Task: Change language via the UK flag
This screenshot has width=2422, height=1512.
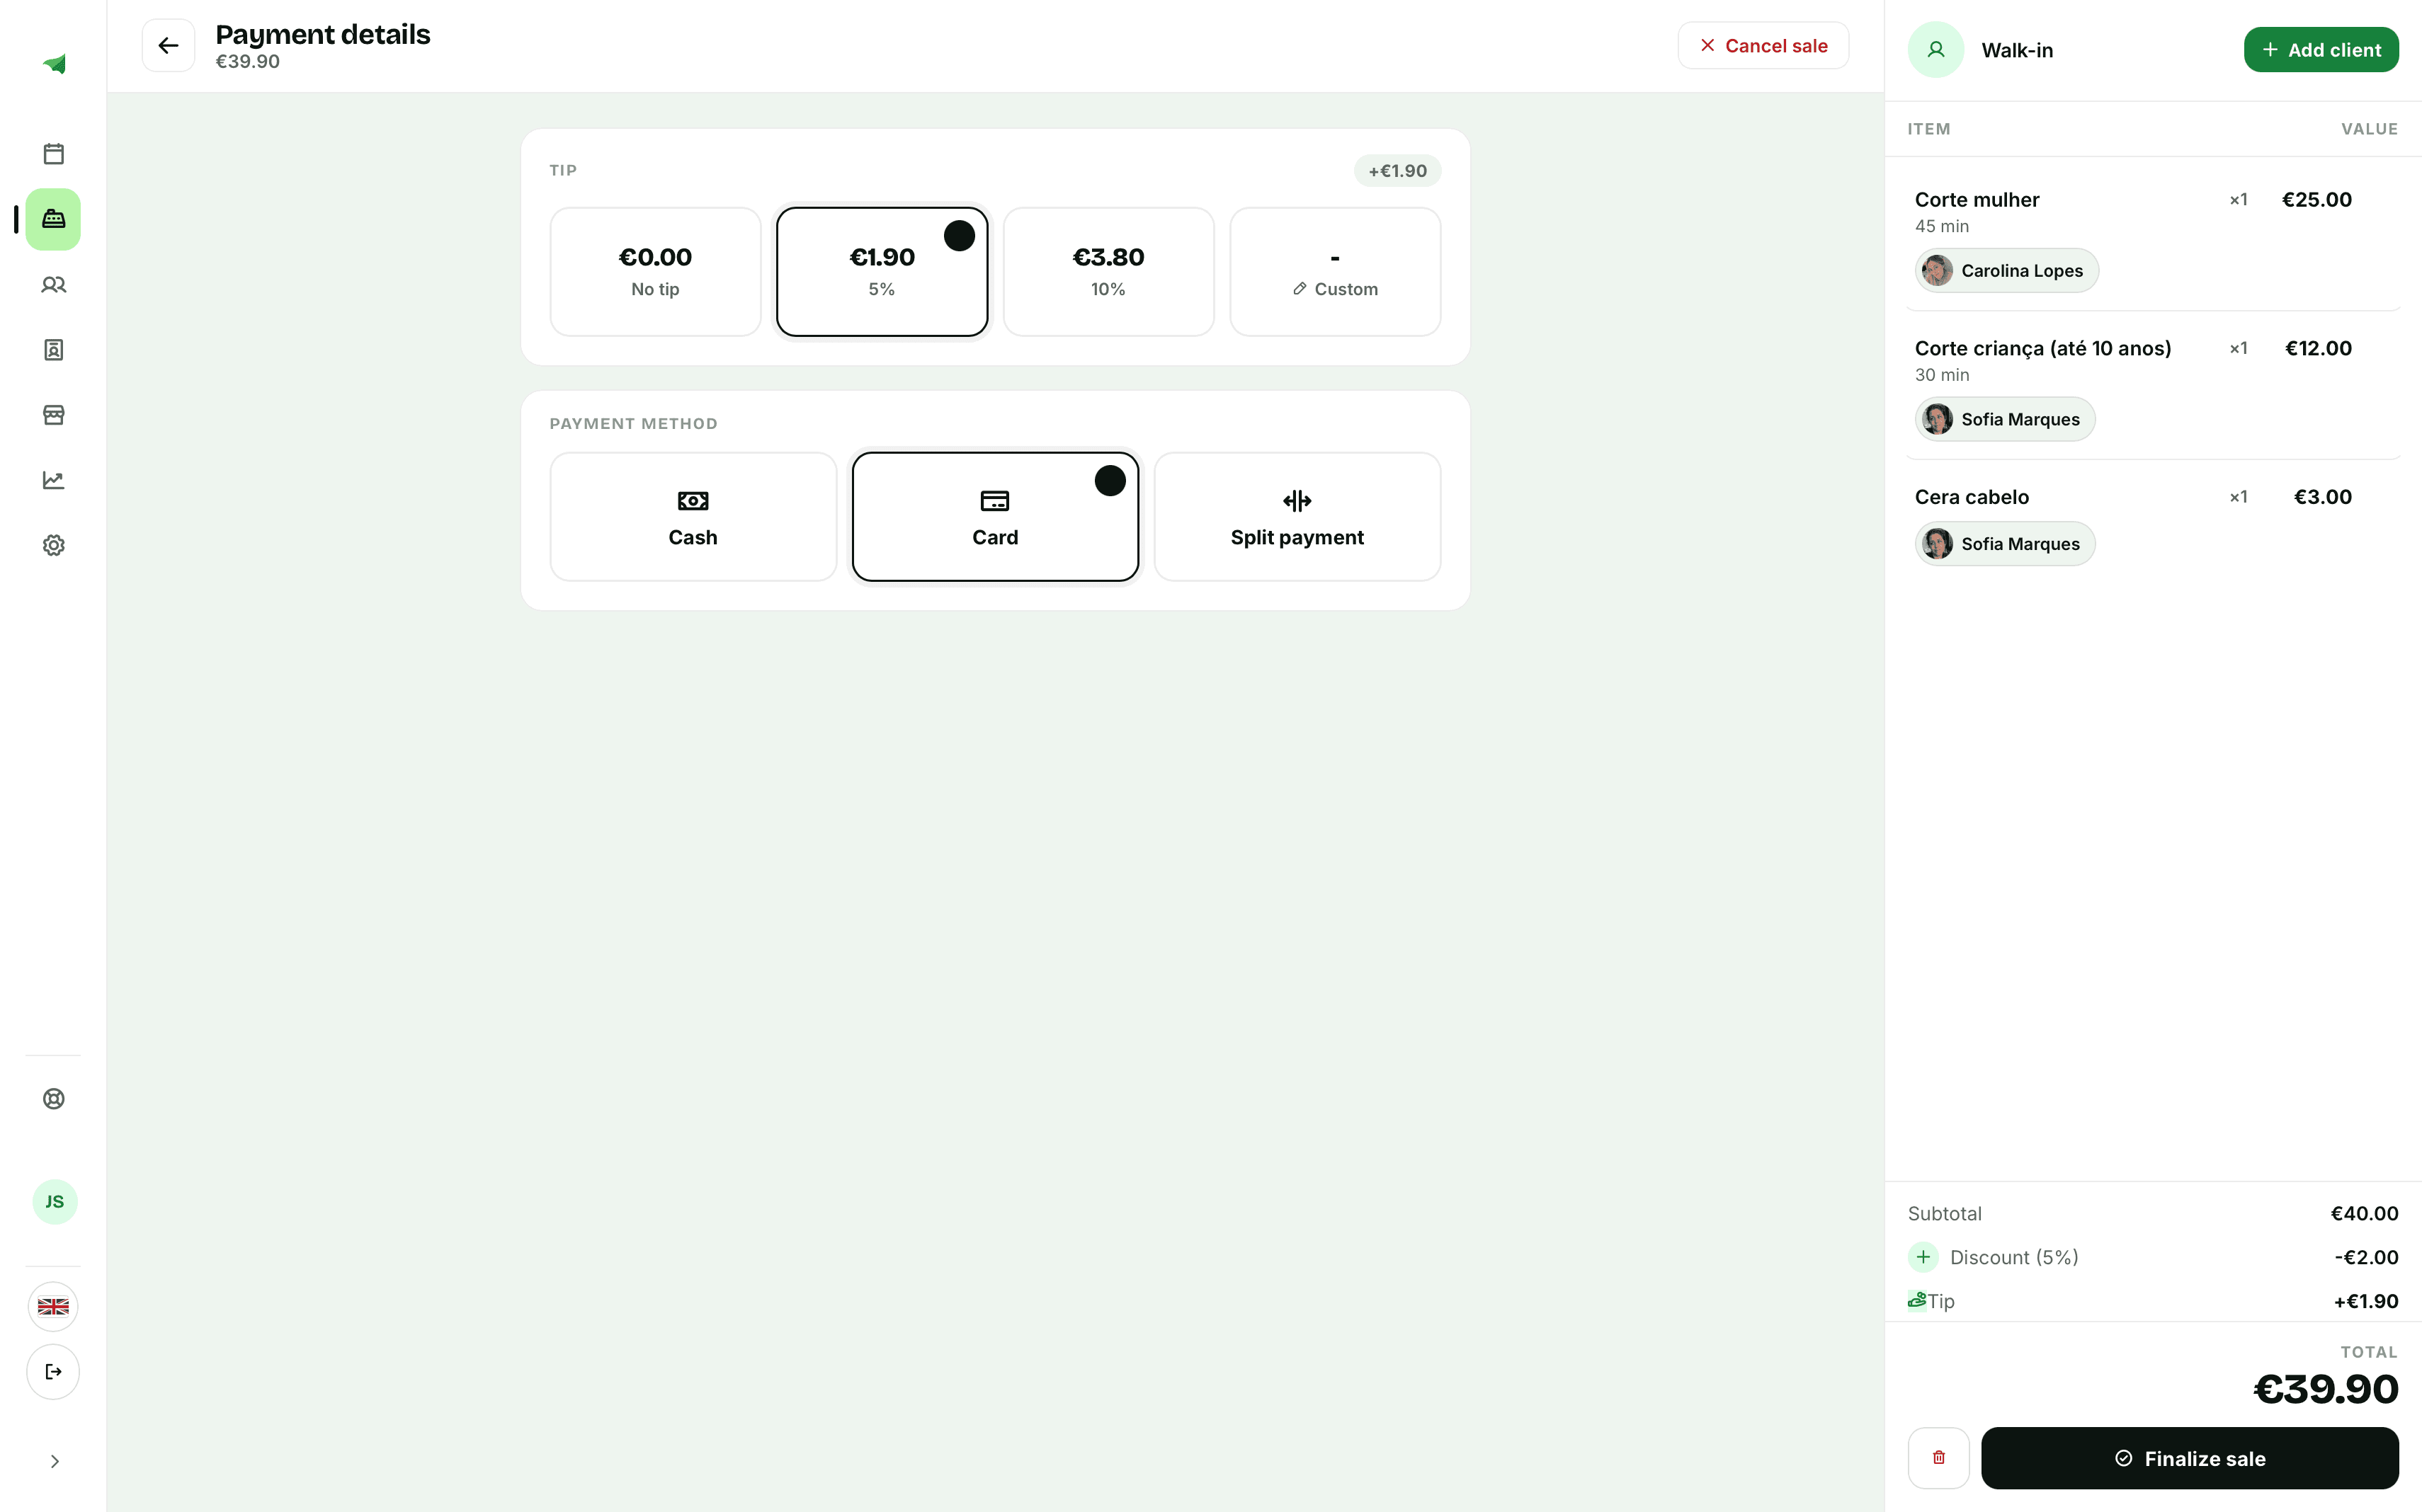Action: (x=53, y=1307)
